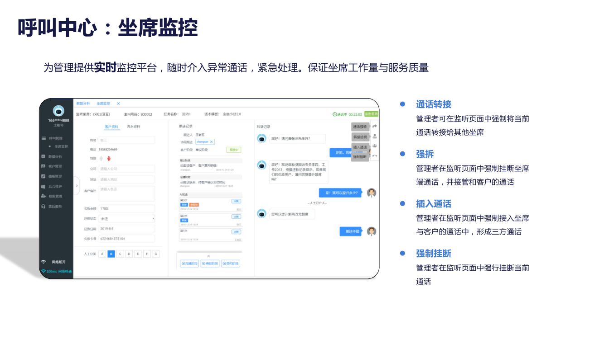Select the male gender icon
The image size is (604, 339).
(101, 159)
